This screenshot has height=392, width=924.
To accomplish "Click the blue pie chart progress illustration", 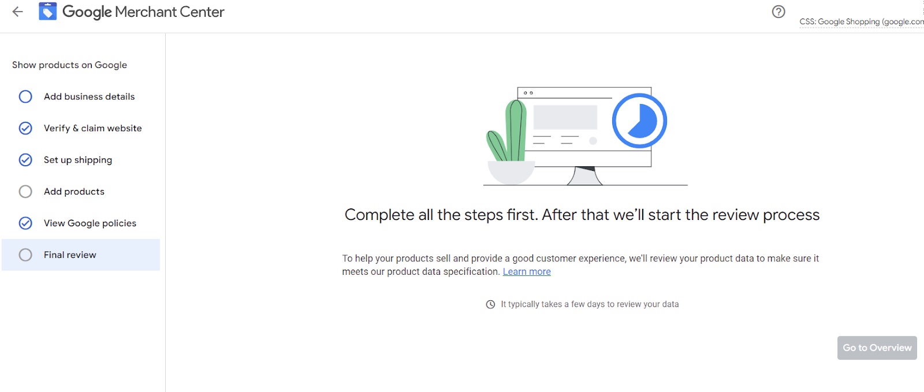I will 639,121.
